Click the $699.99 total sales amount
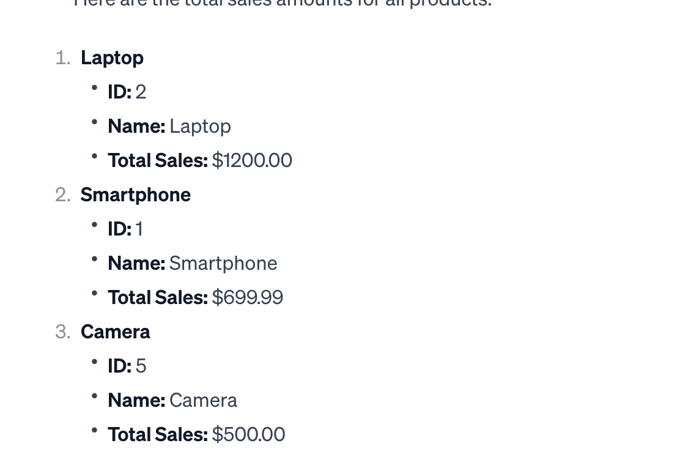 [x=247, y=297]
